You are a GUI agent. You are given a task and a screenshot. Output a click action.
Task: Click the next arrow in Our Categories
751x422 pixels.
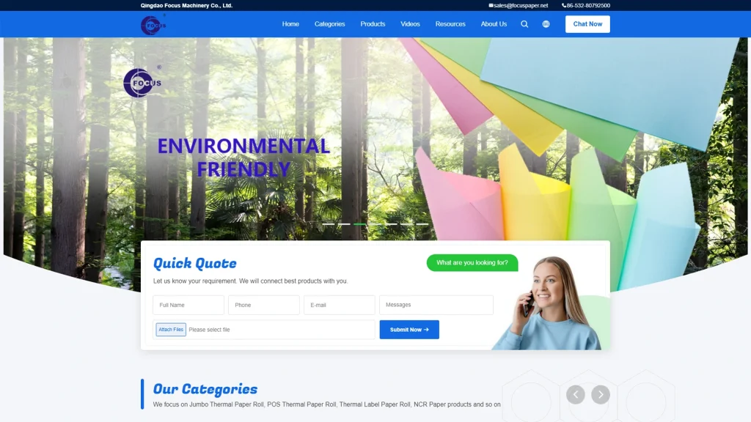(601, 395)
